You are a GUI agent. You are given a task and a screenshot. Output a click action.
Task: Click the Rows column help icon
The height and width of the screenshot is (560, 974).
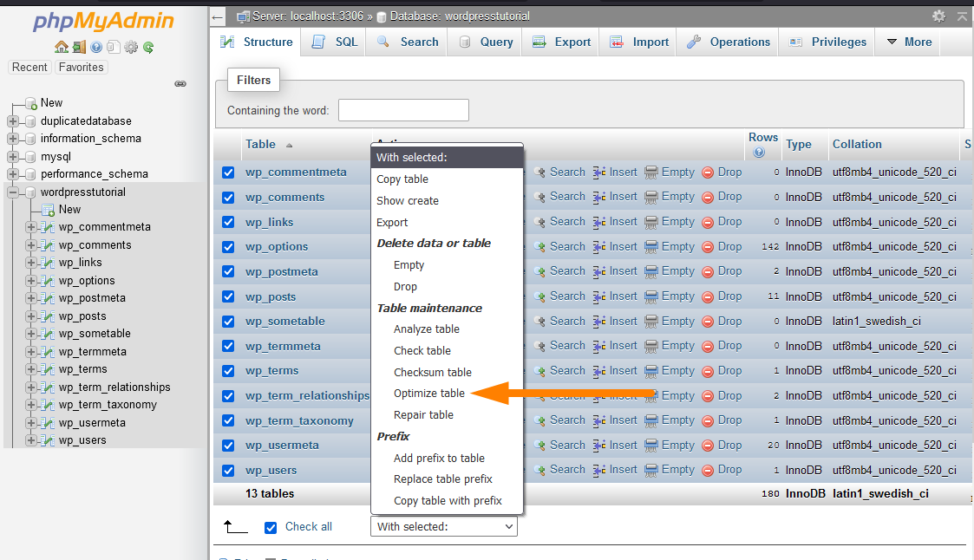tap(759, 152)
